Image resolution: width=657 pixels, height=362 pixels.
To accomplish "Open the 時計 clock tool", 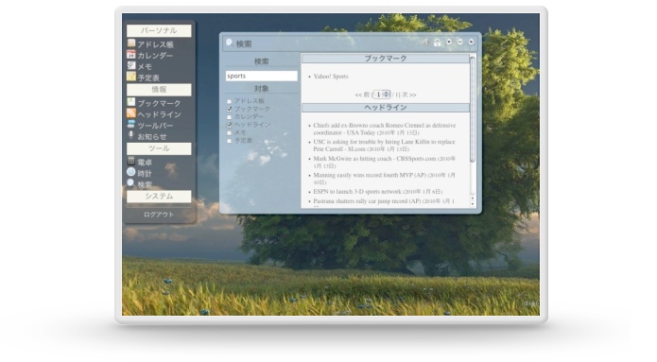I will [131, 172].
